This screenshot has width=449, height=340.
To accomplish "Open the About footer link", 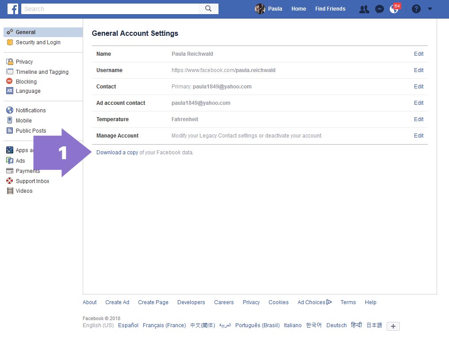I will tap(90, 302).
